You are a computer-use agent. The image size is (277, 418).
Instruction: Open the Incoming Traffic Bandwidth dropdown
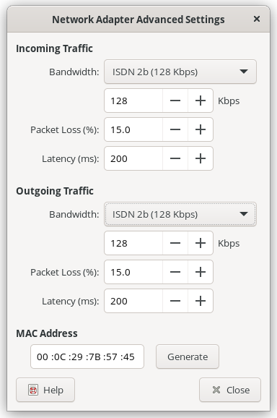click(x=180, y=72)
